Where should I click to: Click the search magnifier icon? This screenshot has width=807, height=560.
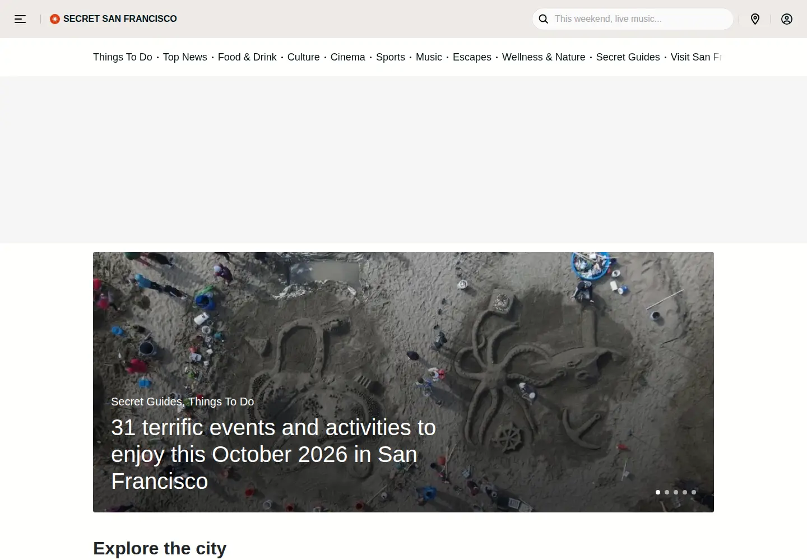[544, 19]
